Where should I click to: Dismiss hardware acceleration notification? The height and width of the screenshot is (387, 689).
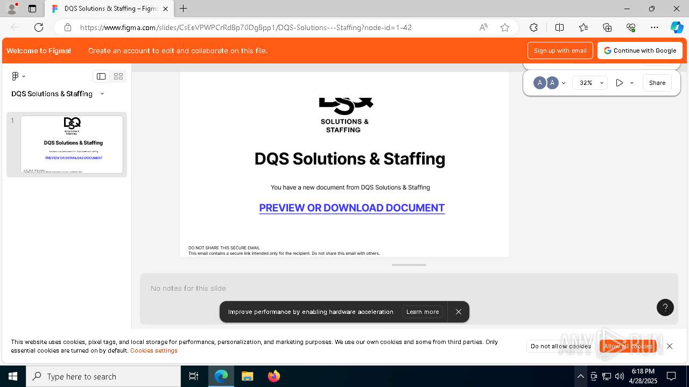pyautogui.click(x=459, y=312)
